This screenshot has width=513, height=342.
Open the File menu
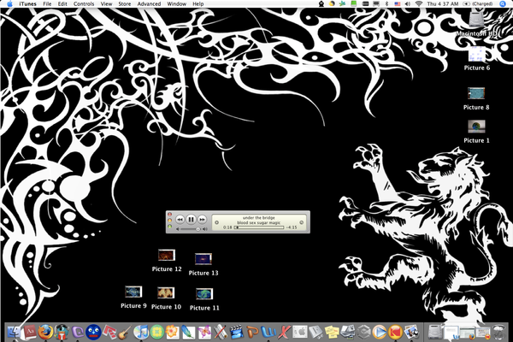click(47, 4)
